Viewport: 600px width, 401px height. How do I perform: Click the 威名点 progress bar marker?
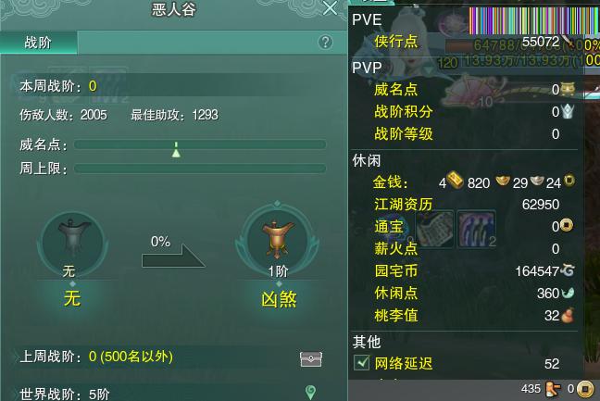(x=176, y=150)
